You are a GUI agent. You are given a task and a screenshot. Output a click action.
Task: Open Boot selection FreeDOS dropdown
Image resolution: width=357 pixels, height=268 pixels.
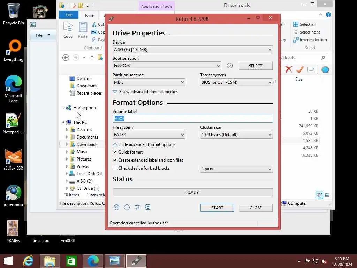(167, 66)
